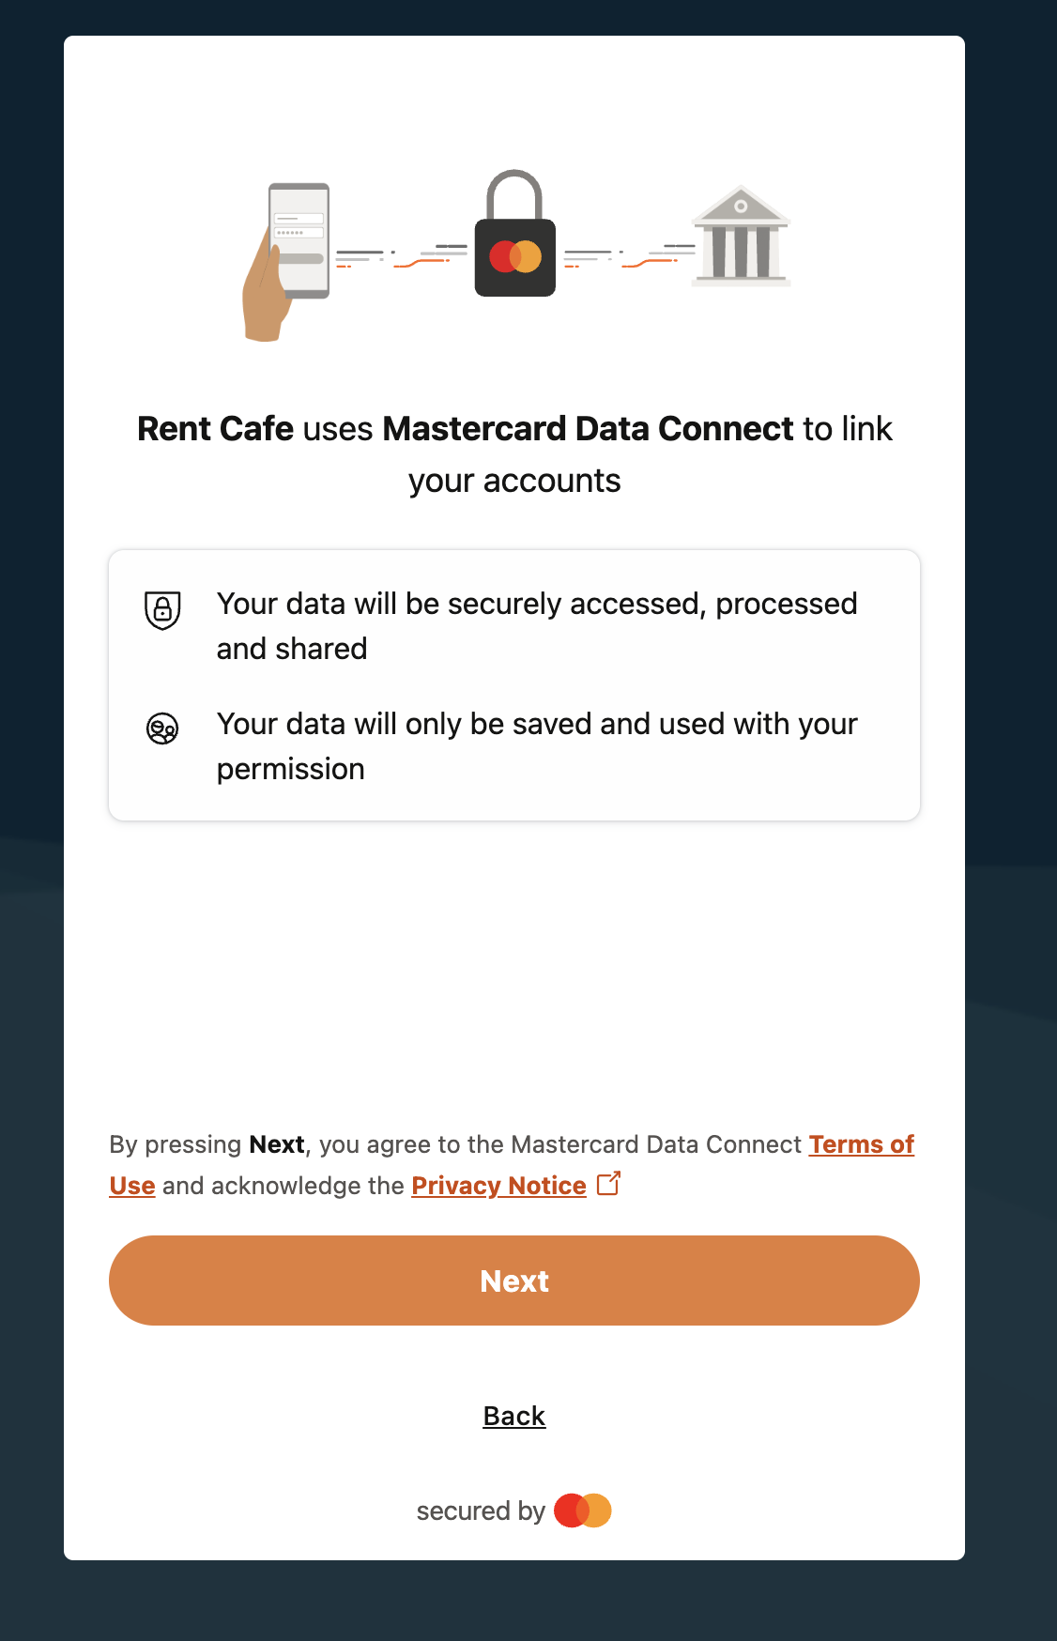Click the Mastercard logo beside 'secured by'

coord(583,1511)
